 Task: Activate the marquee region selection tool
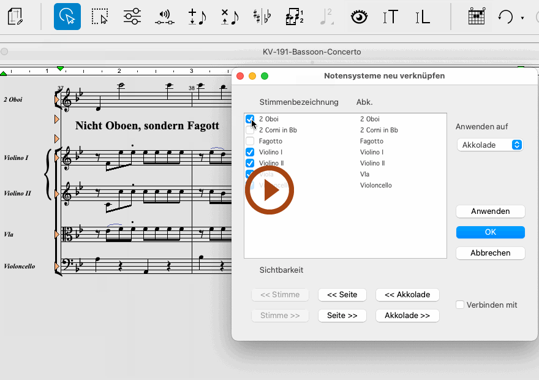pos(100,17)
